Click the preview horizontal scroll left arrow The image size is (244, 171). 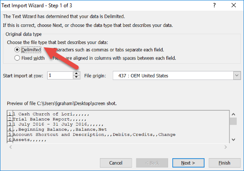click(11, 147)
